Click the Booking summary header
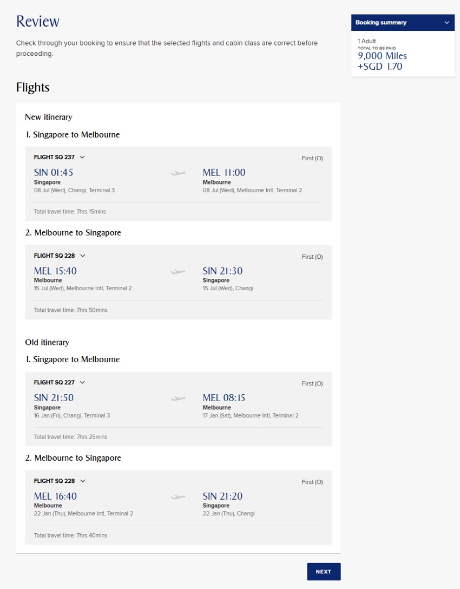This screenshot has height=589, width=460. pos(381,23)
